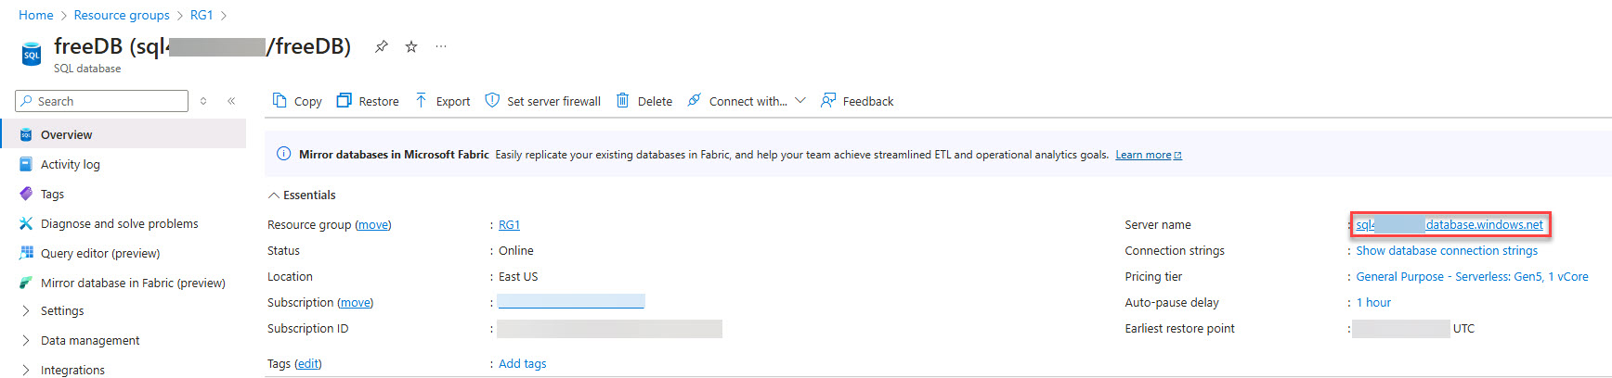This screenshot has height=378, width=1612.
Task: Open Set server firewall
Action: click(x=543, y=101)
